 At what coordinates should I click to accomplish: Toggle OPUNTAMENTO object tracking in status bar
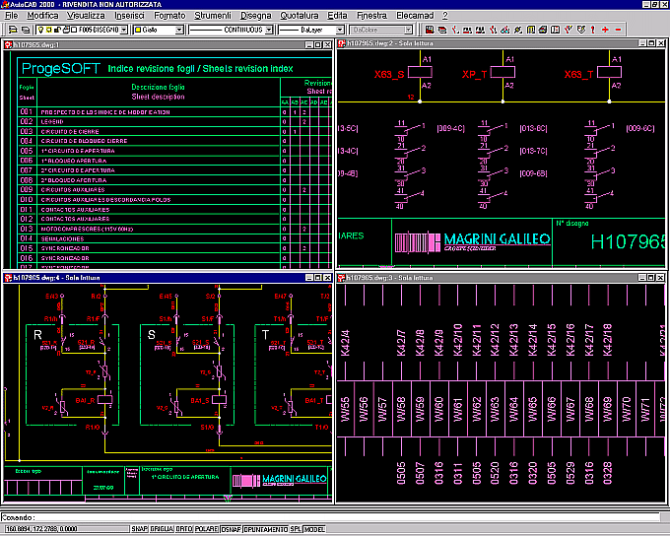(x=266, y=529)
